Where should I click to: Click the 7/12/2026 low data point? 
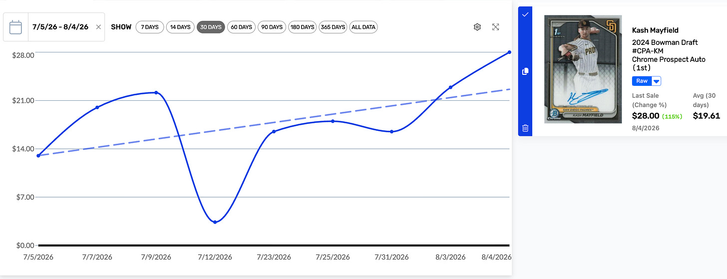pyautogui.click(x=215, y=222)
